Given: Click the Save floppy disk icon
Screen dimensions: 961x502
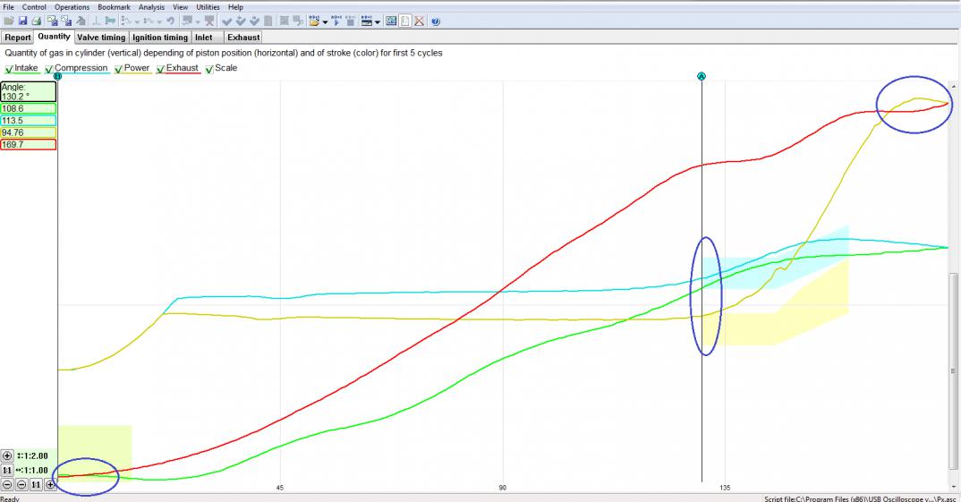Looking at the screenshot, I should (x=22, y=21).
